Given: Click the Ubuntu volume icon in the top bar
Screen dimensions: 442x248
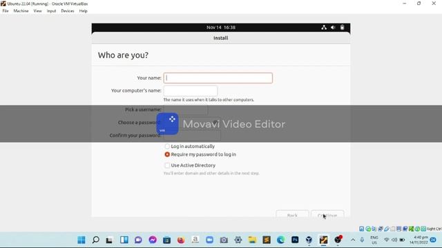Looking at the screenshot, I should 333,28.
